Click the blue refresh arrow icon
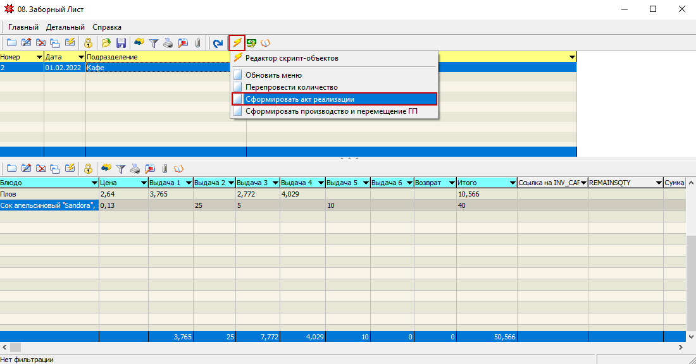 pyautogui.click(x=218, y=43)
